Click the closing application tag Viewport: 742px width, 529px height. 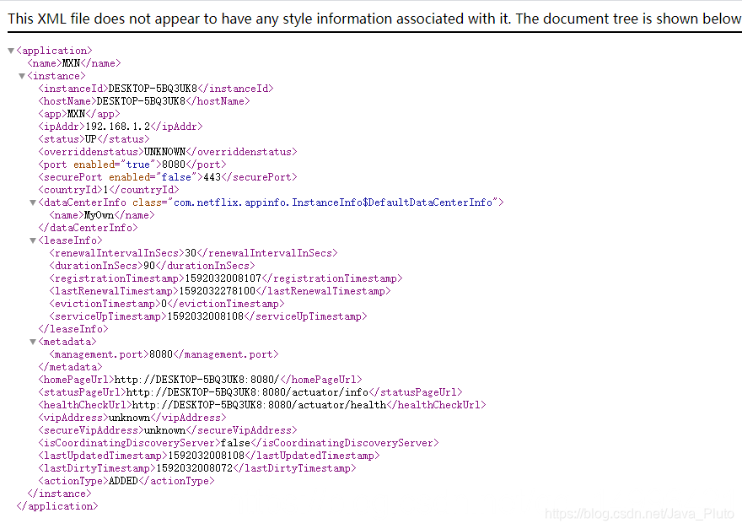(x=57, y=506)
